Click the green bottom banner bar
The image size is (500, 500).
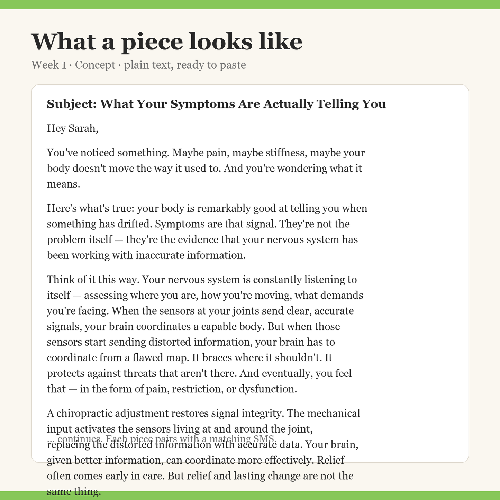[x=250, y=496]
